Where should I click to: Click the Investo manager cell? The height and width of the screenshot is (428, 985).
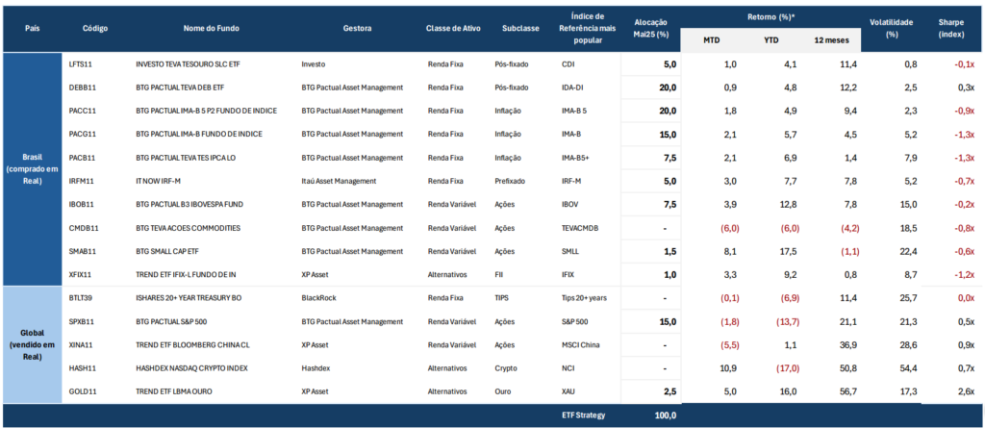pos(313,64)
